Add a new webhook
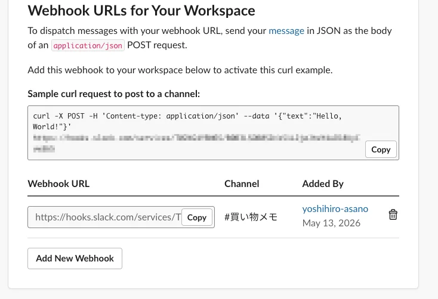438x299 pixels. [75, 258]
